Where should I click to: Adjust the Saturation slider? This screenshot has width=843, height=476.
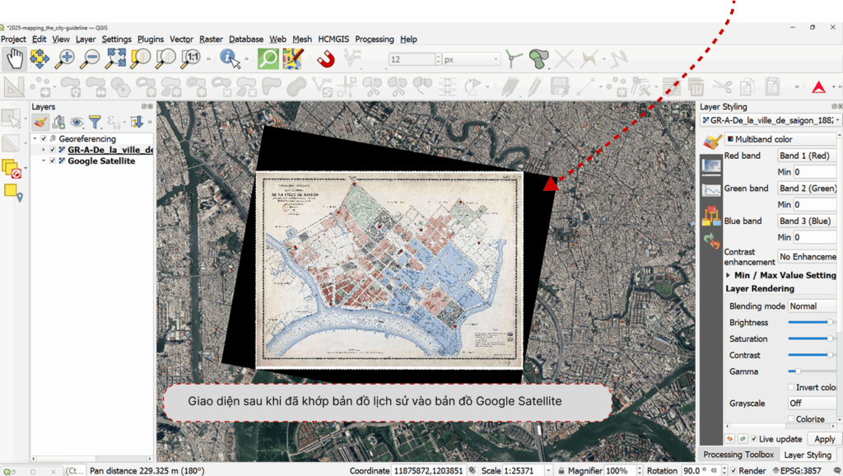click(812, 338)
